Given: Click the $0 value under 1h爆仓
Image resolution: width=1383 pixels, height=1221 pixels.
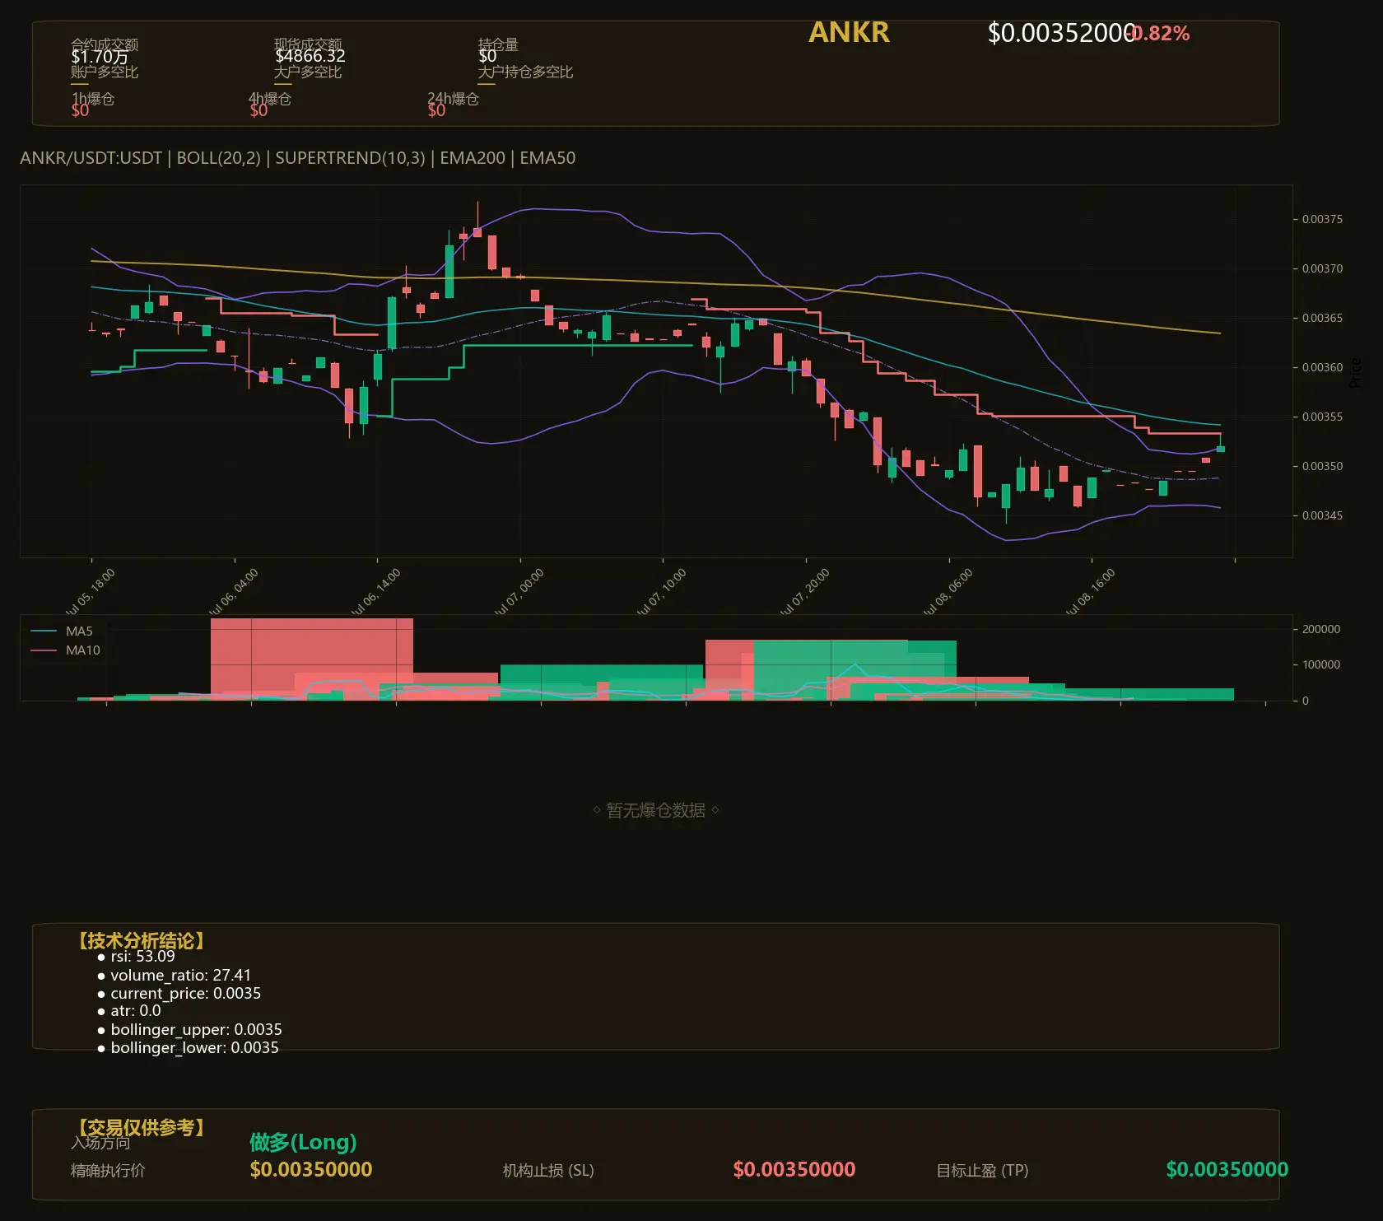Looking at the screenshot, I should click(x=80, y=110).
